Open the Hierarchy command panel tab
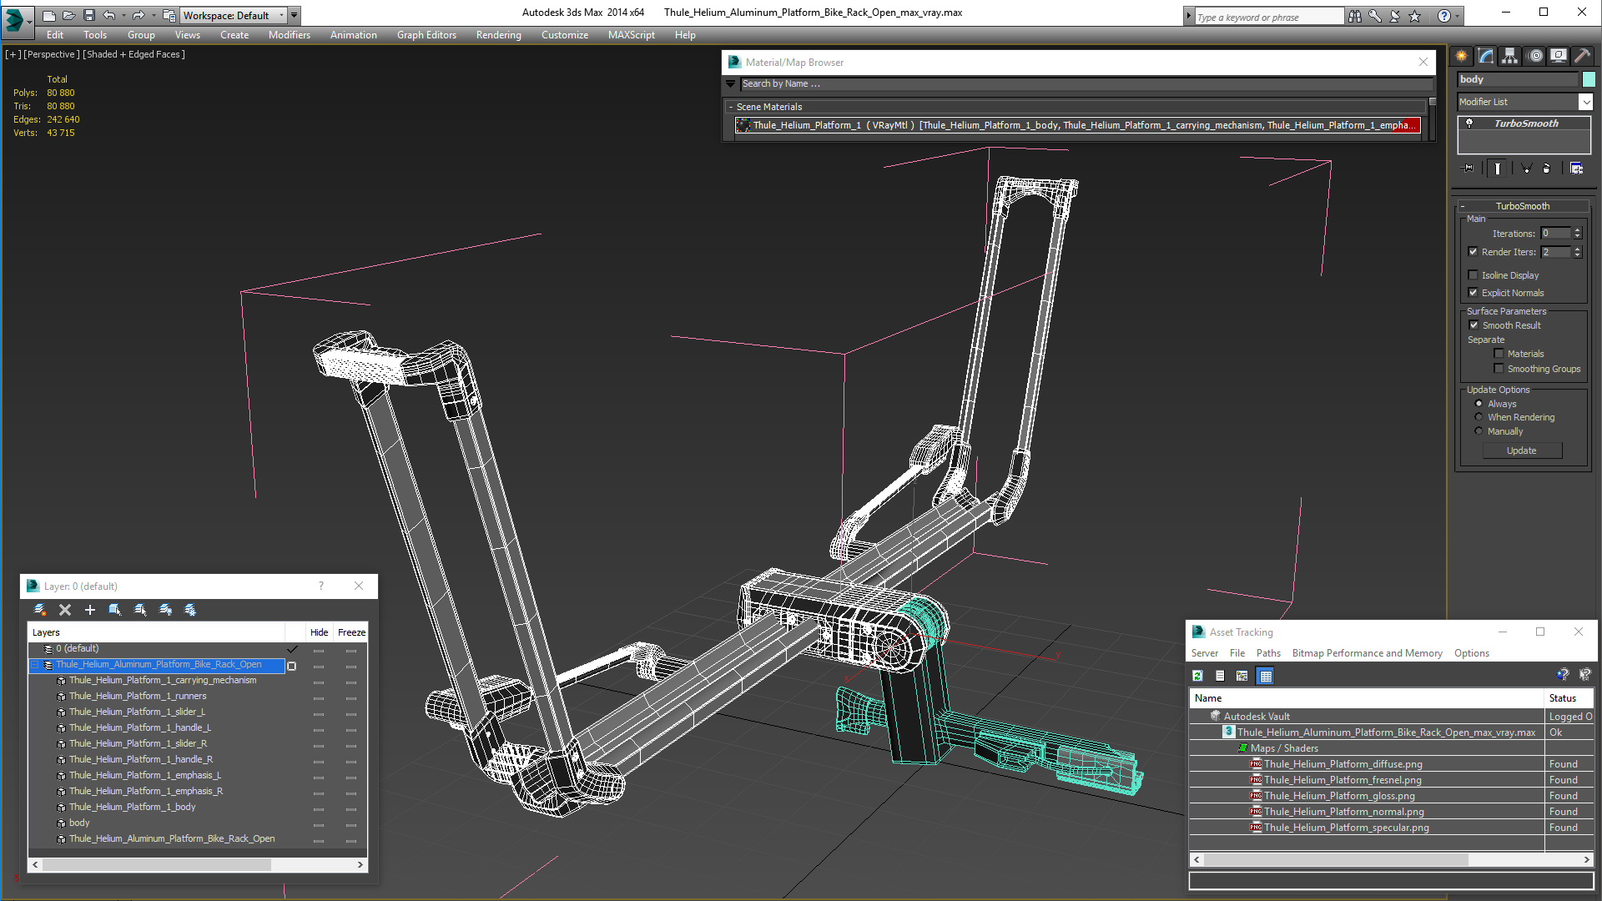This screenshot has width=1602, height=901. coord(1510,56)
